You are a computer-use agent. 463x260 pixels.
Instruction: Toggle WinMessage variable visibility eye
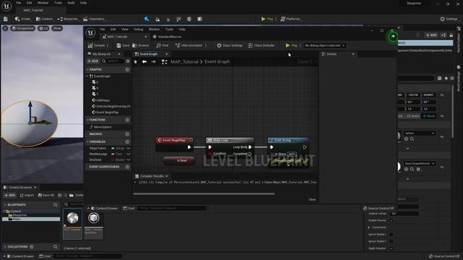point(129,154)
